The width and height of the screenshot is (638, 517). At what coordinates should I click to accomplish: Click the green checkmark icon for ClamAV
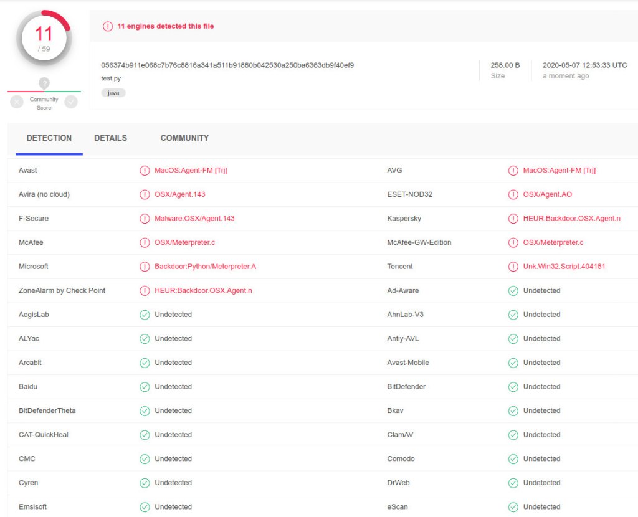(x=513, y=435)
